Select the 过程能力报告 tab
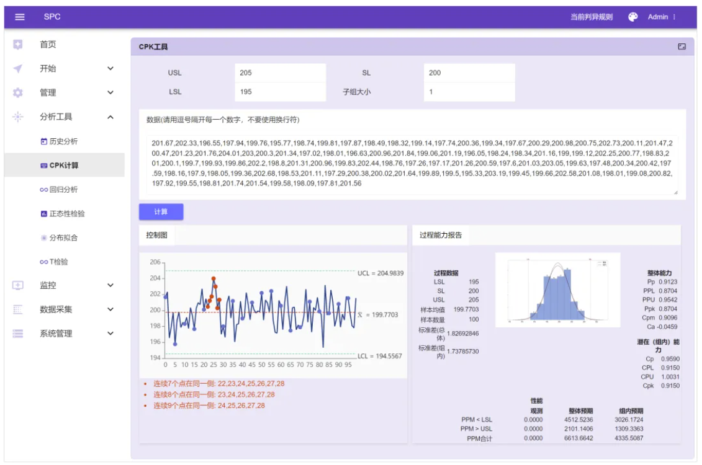The image size is (702, 465). (440, 235)
